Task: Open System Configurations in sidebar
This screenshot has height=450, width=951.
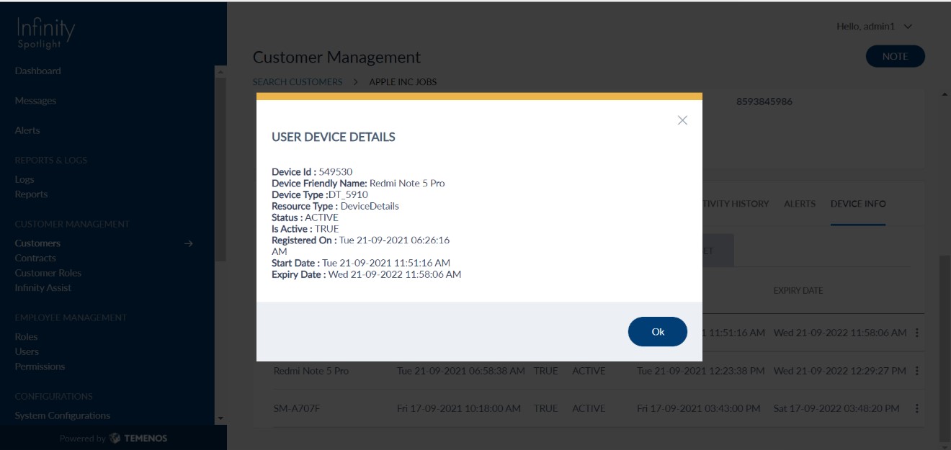Action: click(62, 415)
